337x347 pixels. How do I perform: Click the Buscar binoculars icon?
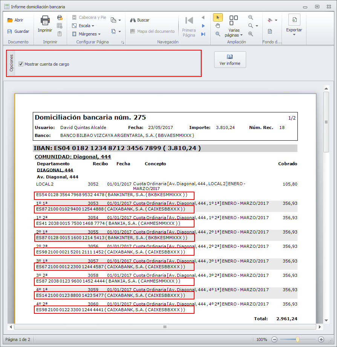(133, 20)
